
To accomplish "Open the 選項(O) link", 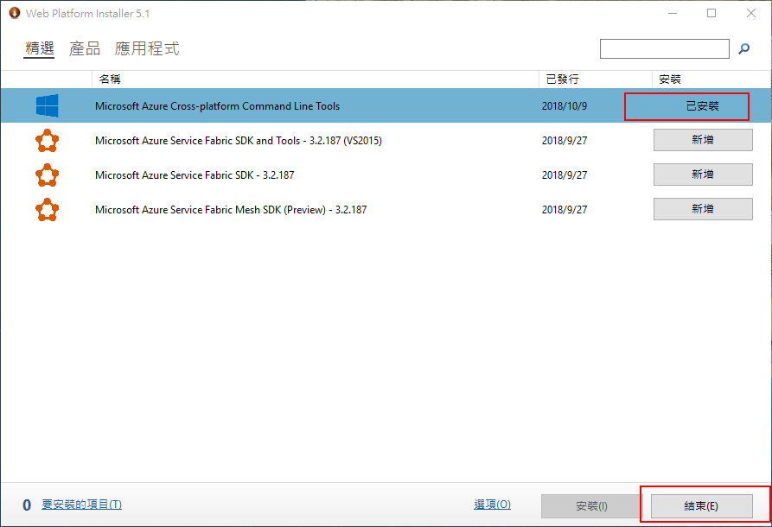I will point(493,505).
